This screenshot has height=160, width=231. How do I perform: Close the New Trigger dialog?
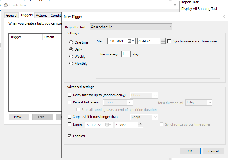click(x=224, y=17)
